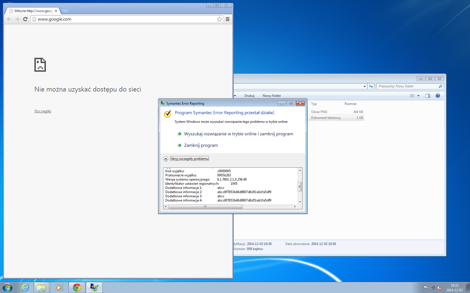Click the details horizontal scrollbar thumb
Image resolution: width=470 pixels, height=293 pixels.
pyautogui.click(x=205, y=206)
